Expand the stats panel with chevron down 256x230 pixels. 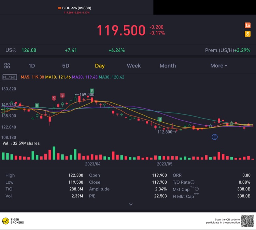pyautogui.click(x=131, y=204)
